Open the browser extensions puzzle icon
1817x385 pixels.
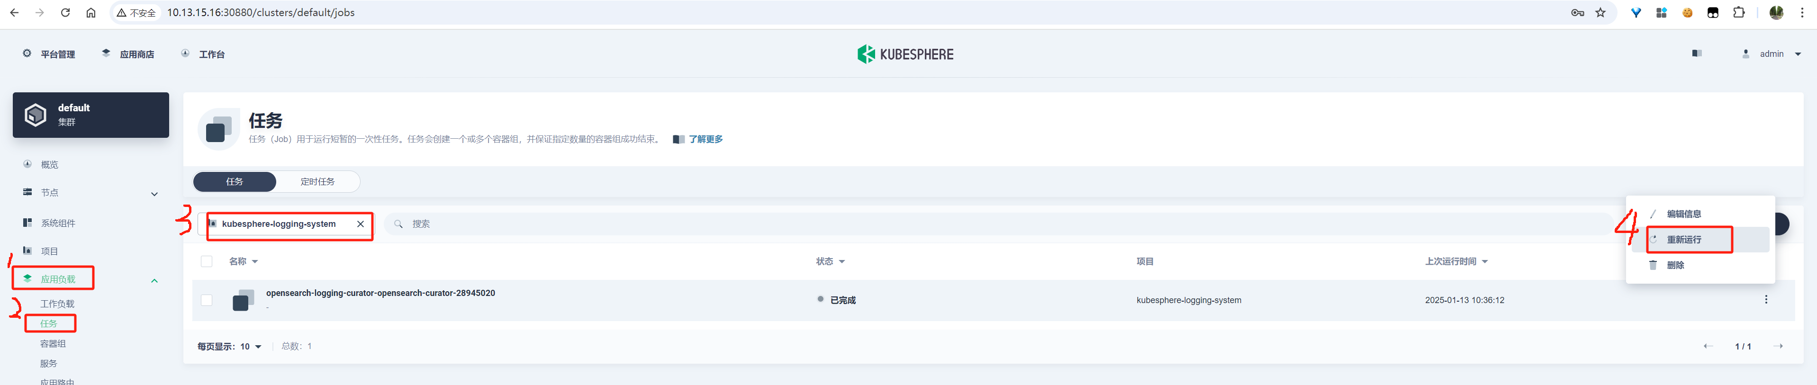click(1739, 13)
